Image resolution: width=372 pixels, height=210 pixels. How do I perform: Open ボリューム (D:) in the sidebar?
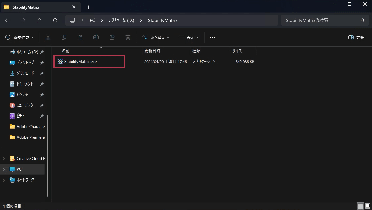tap(27, 52)
